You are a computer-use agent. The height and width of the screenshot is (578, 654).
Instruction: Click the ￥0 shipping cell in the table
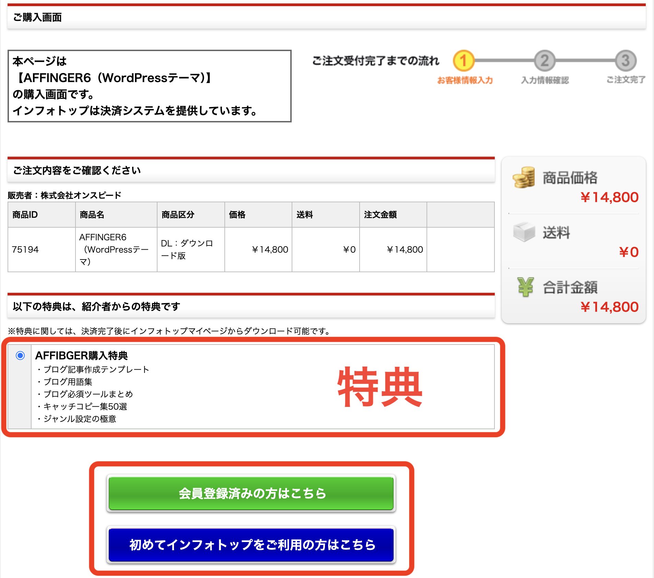(x=326, y=250)
